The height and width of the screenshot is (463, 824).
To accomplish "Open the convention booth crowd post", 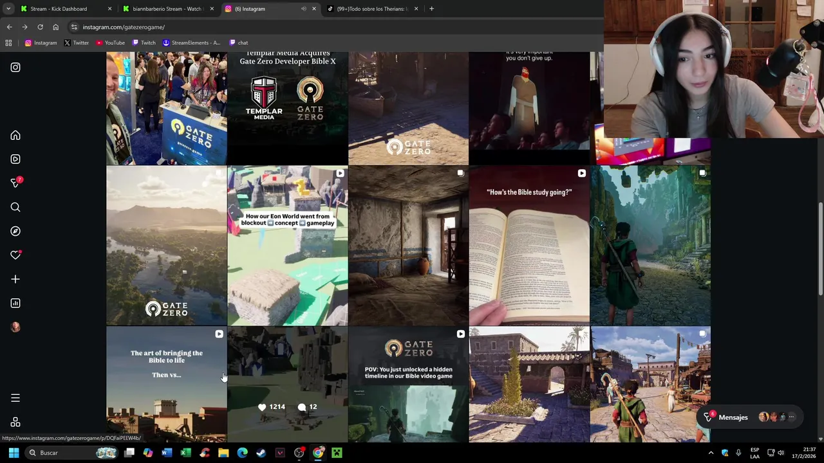I will 167,108.
